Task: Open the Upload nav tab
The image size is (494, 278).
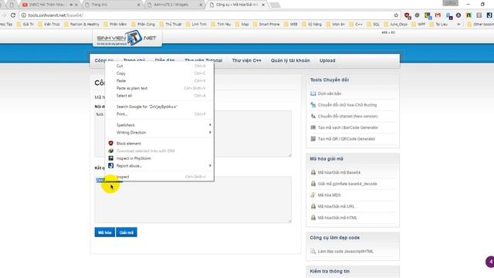Action: click(x=327, y=60)
